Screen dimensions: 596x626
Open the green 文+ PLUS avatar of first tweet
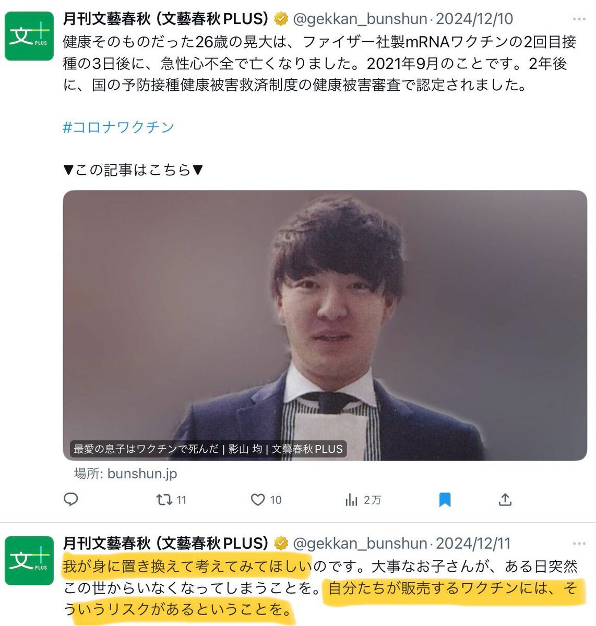[29, 36]
